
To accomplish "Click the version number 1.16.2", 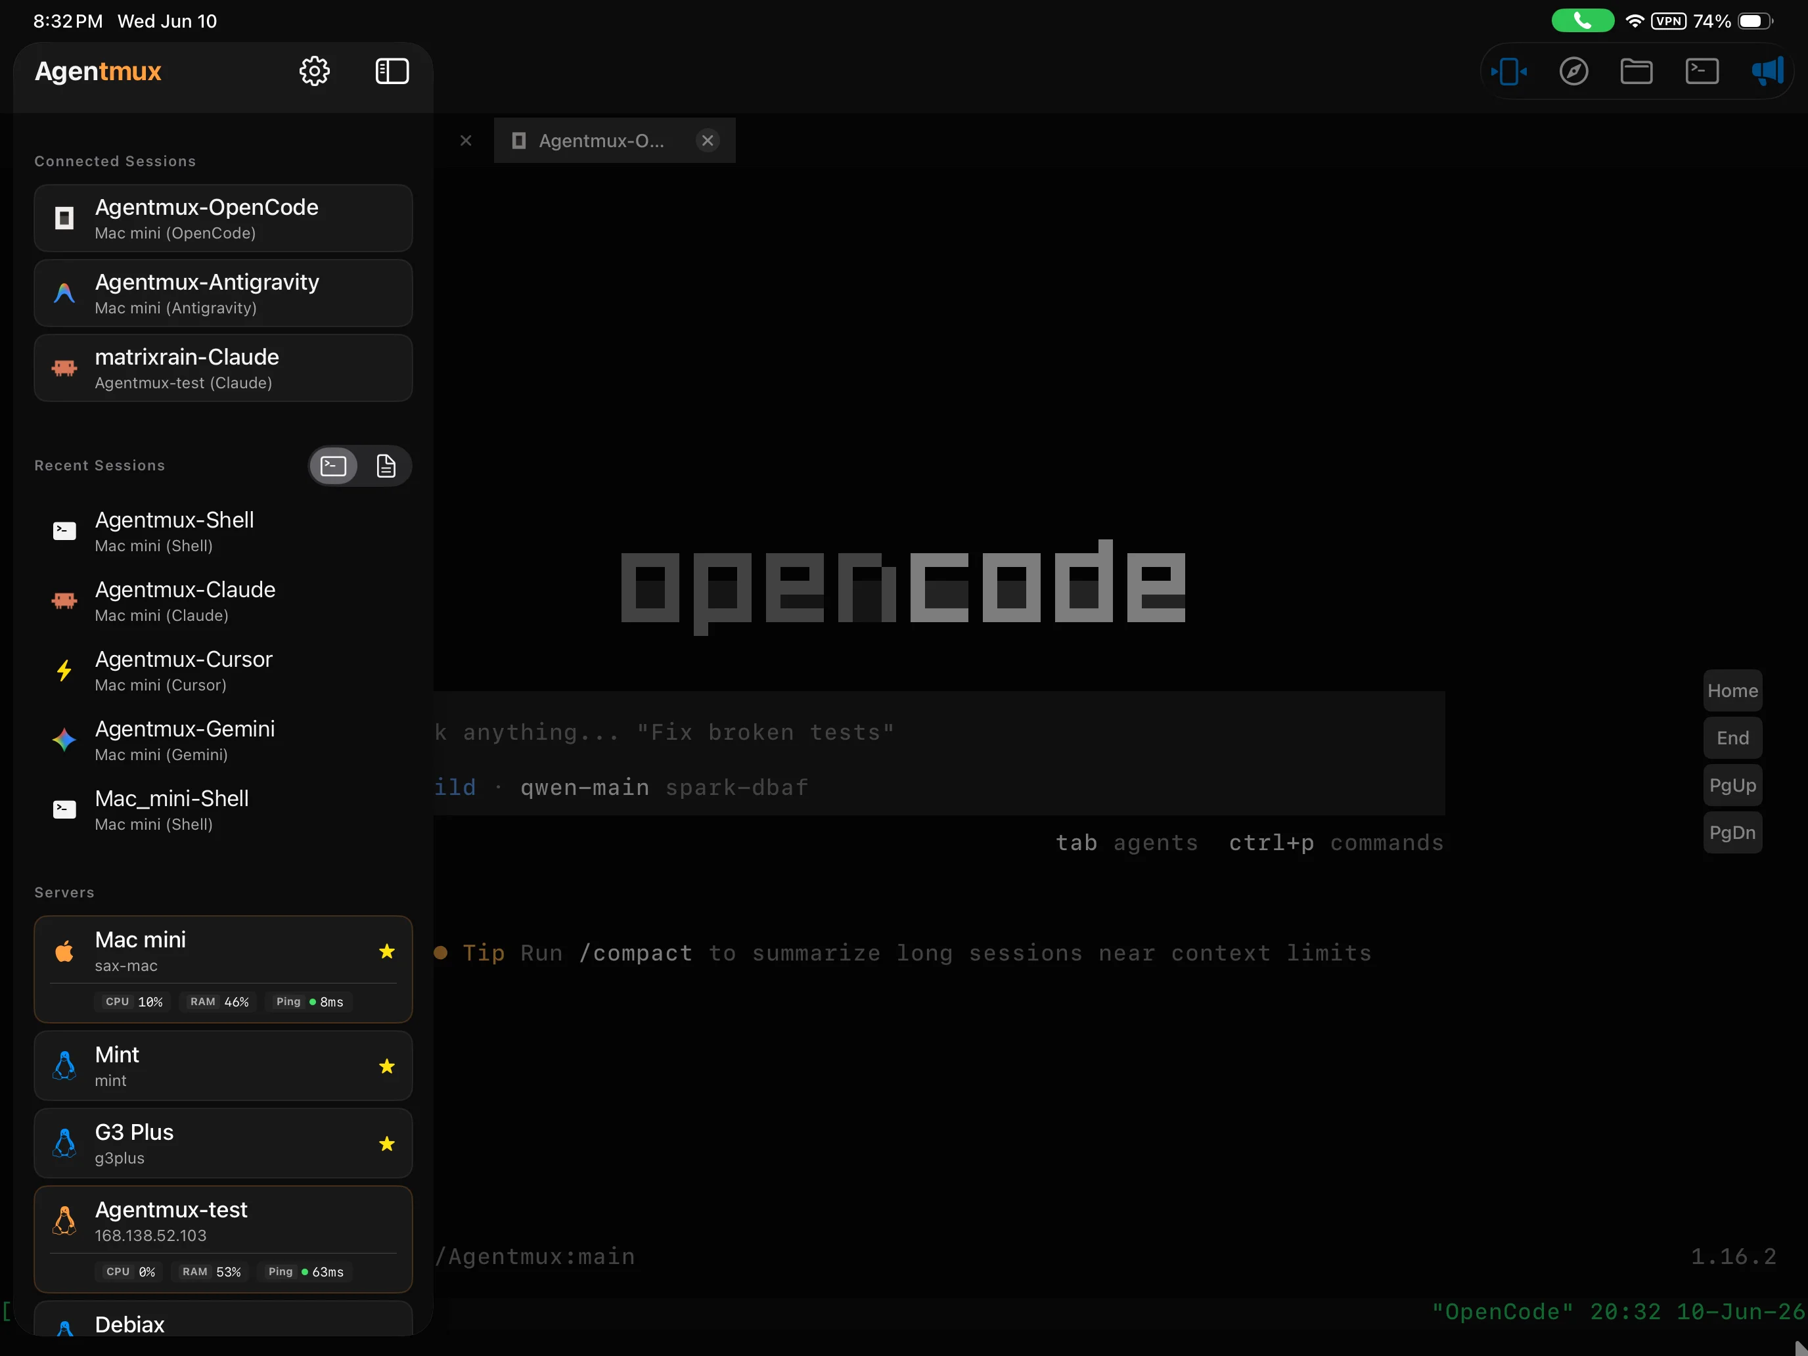I will tap(1733, 1256).
